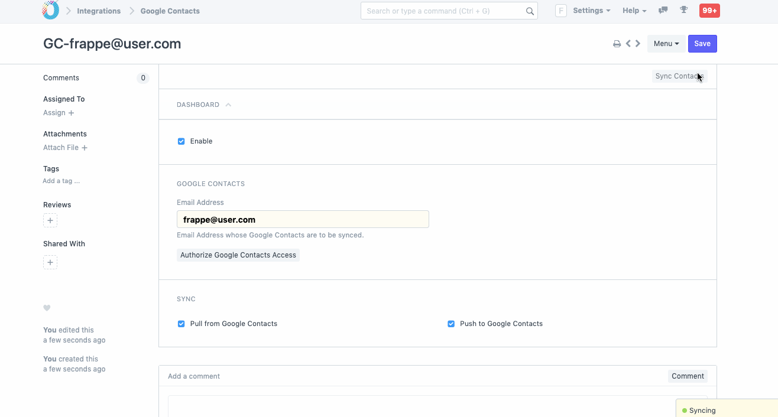This screenshot has height=417, width=778.
Task: Click the Attach File link
Action: (x=61, y=148)
